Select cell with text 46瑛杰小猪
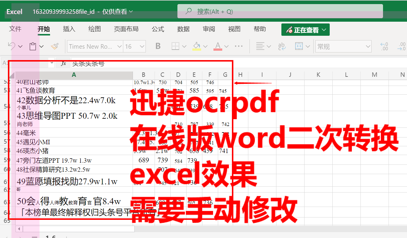The height and width of the screenshot is (238, 407). (x=74, y=151)
